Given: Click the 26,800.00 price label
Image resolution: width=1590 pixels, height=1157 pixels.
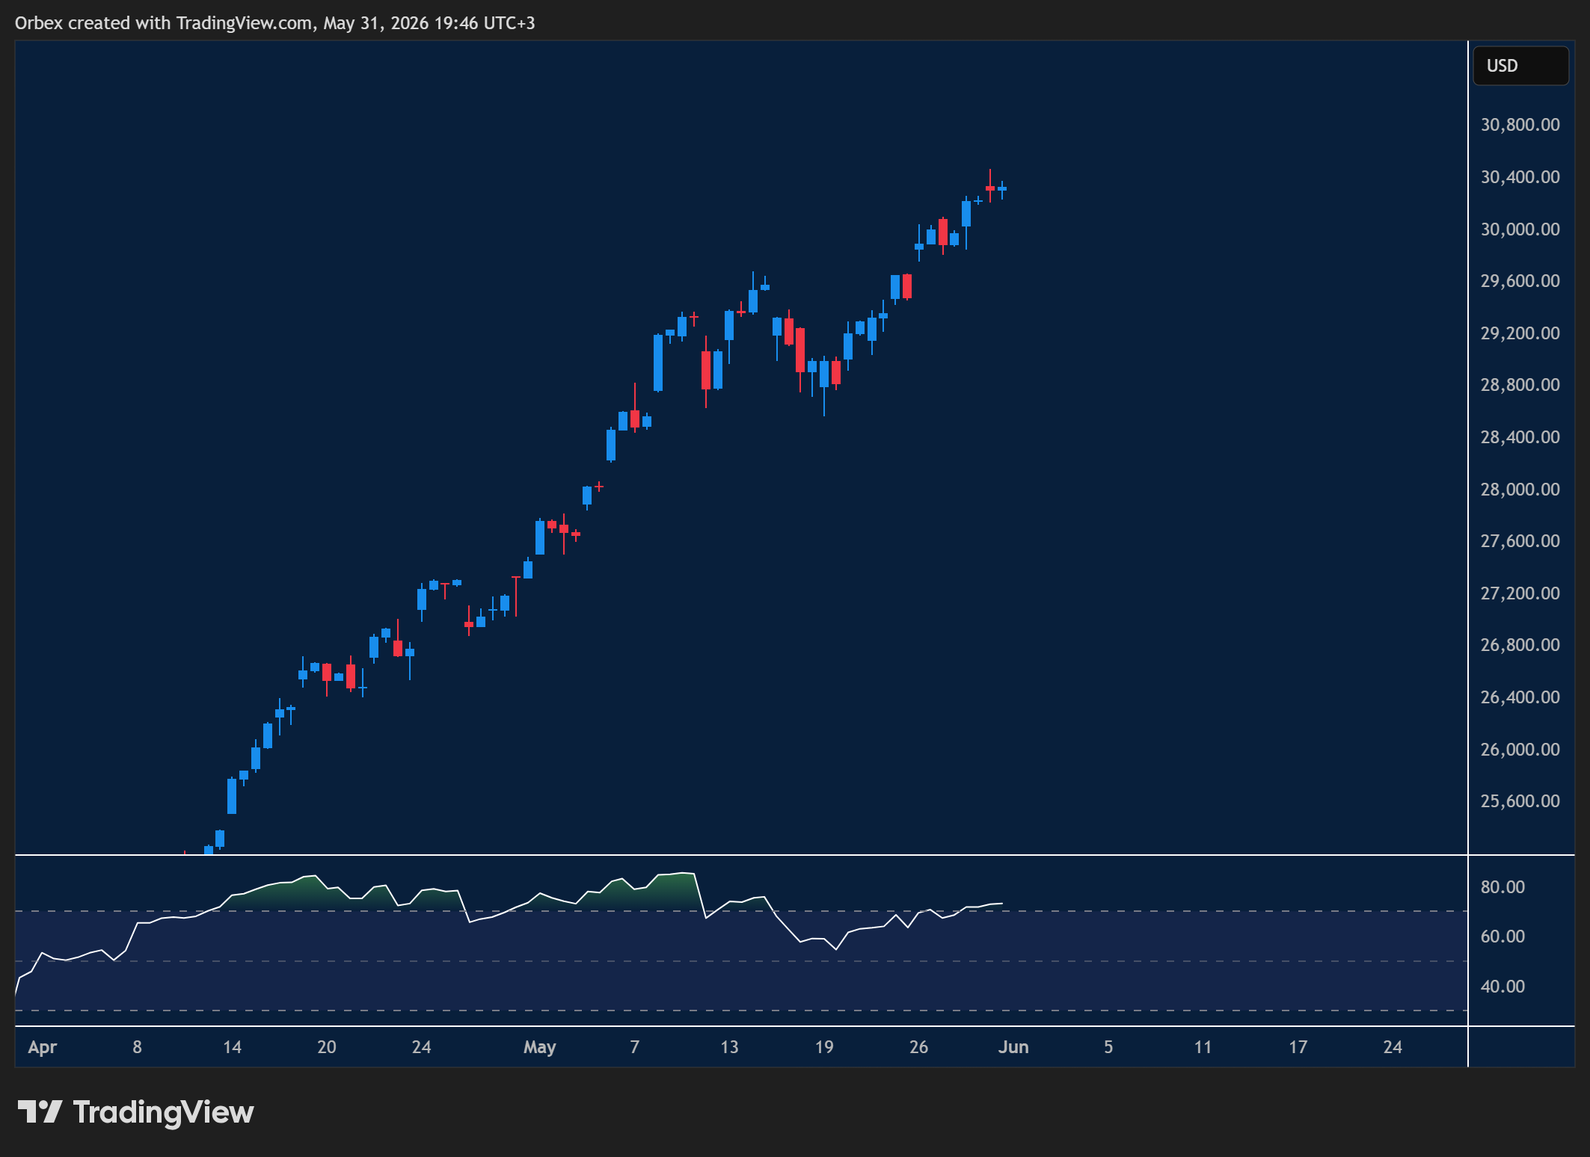Looking at the screenshot, I should pyautogui.click(x=1520, y=645).
